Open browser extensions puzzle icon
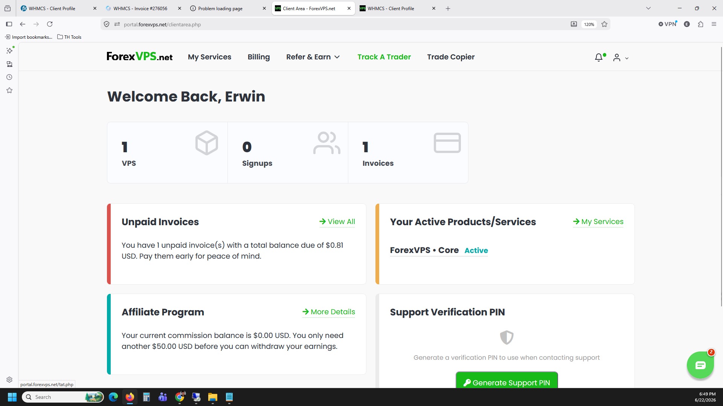723x406 pixels. coord(700,24)
